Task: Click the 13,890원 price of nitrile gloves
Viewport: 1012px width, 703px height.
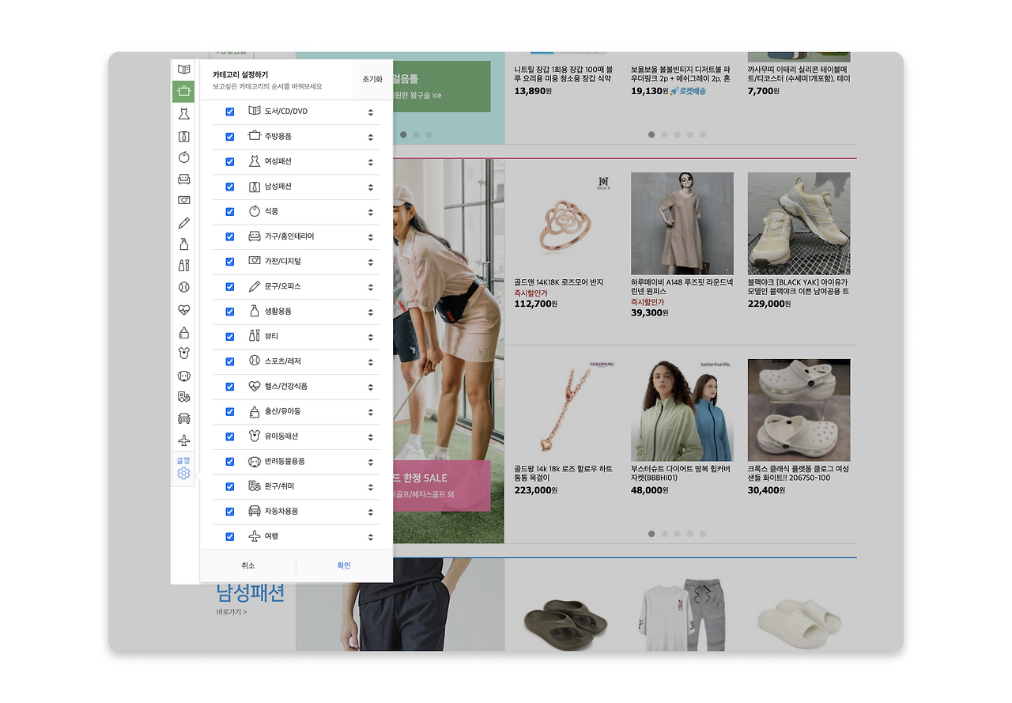Action: (x=533, y=92)
